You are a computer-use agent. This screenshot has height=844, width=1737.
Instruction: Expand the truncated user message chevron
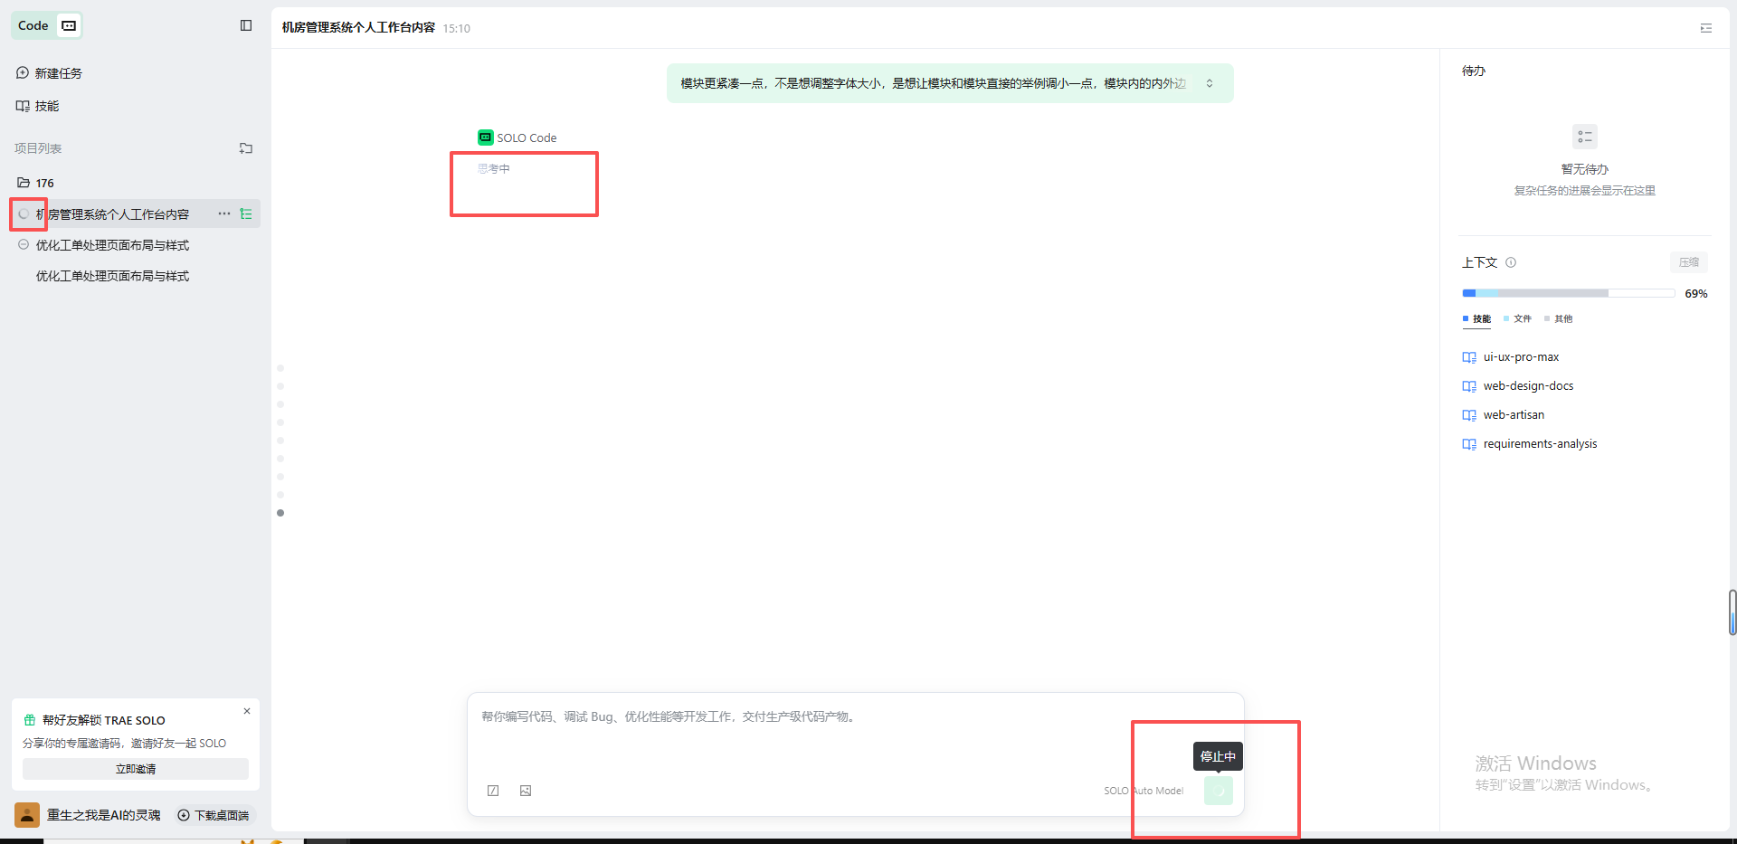click(x=1210, y=83)
